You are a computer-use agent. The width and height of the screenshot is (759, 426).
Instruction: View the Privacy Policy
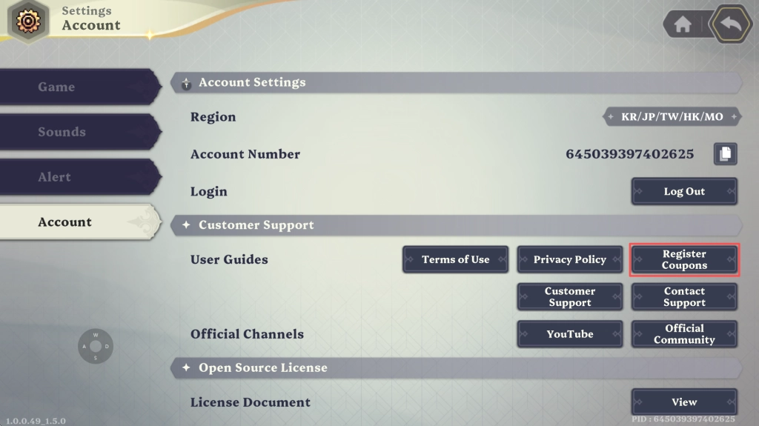point(569,259)
